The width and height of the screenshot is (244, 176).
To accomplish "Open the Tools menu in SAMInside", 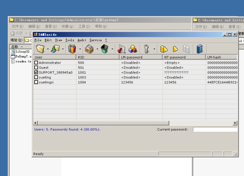I will coord(70,40).
